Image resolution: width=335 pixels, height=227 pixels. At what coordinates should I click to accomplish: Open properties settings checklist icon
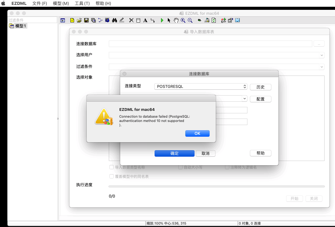(x=230, y=20)
